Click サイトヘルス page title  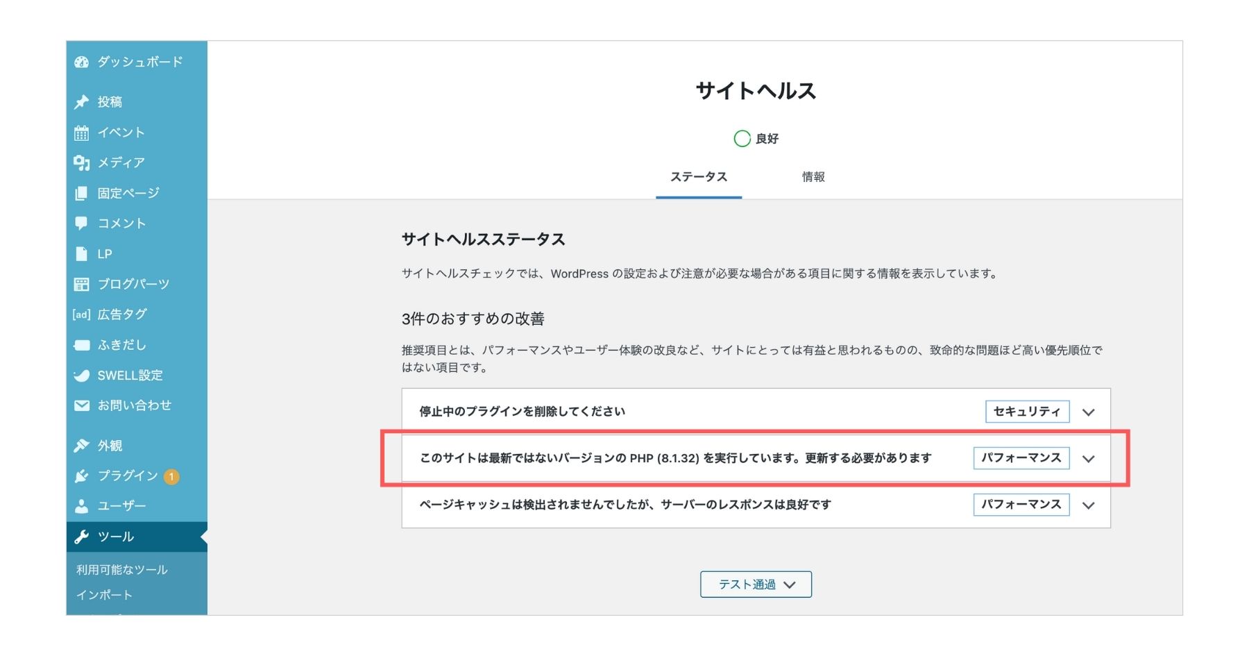click(x=756, y=91)
